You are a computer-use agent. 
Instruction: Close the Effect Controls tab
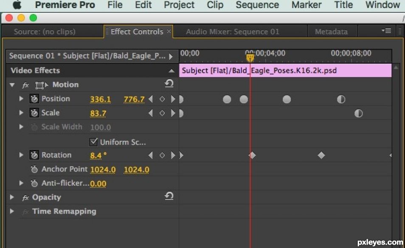coord(169,31)
